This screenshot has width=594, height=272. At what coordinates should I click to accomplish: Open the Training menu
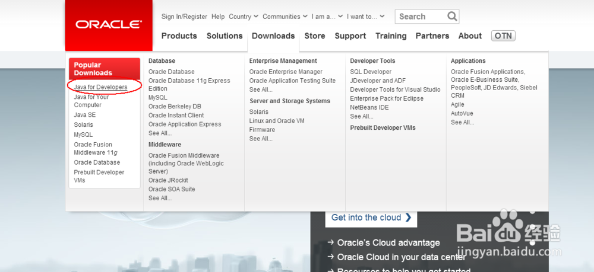click(391, 36)
